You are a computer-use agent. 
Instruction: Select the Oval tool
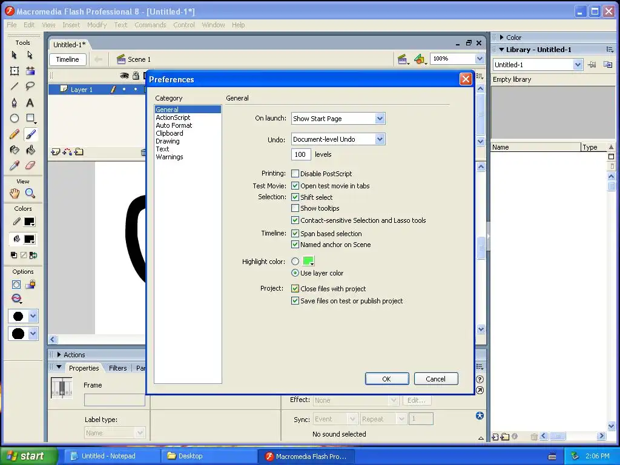(x=15, y=118)
